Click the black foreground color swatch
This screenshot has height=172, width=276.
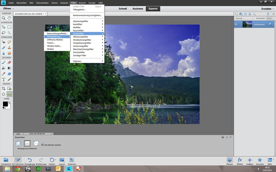[5, 104]
